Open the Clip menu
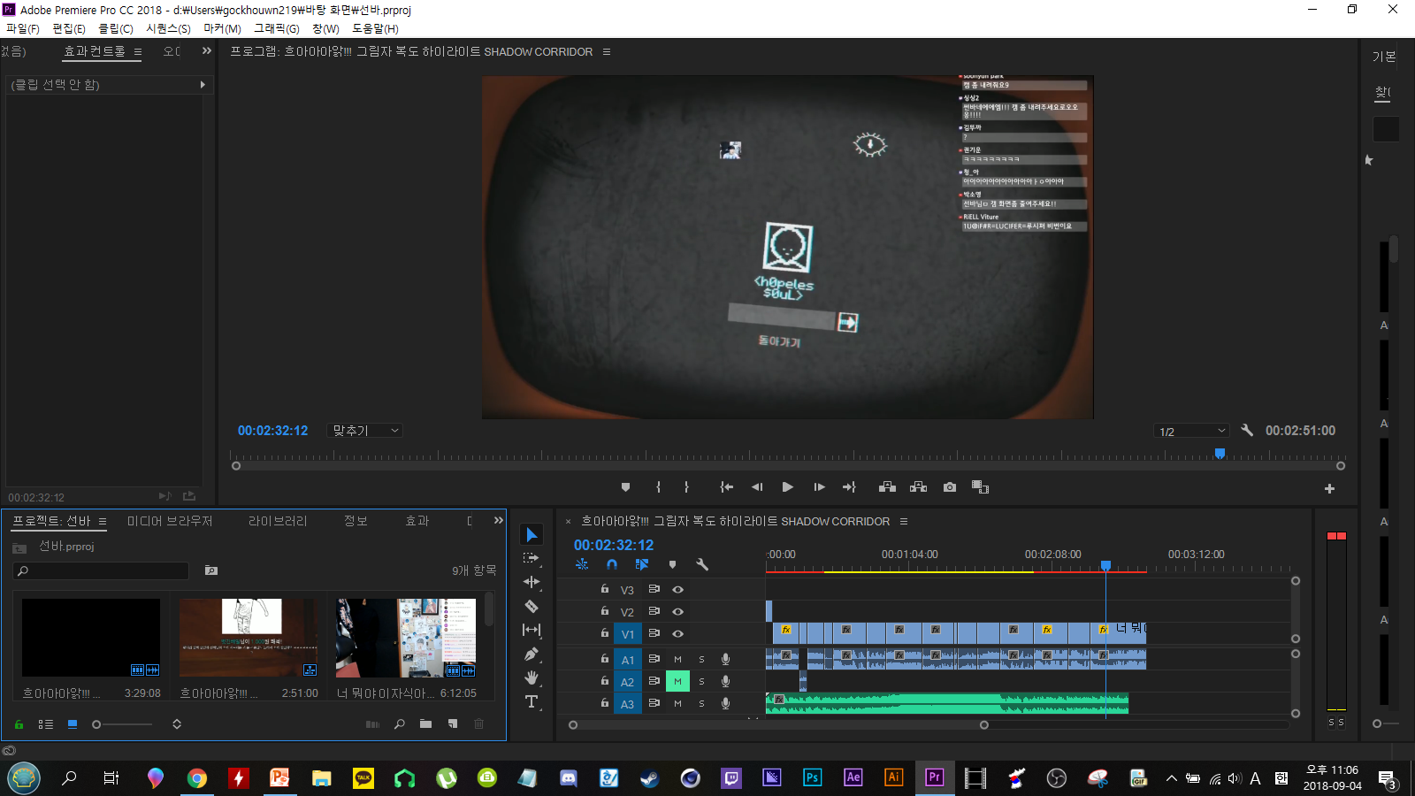1415x796 pixels. point(116,28)
